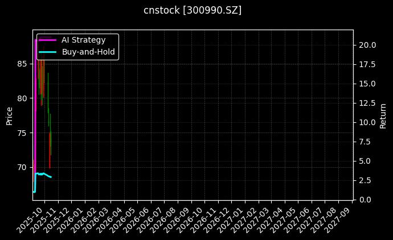
Task: Click the 70 price tick label
Action: (x=22, y=167)
